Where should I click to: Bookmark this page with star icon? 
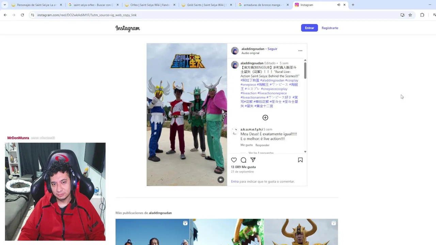point(410,15)
